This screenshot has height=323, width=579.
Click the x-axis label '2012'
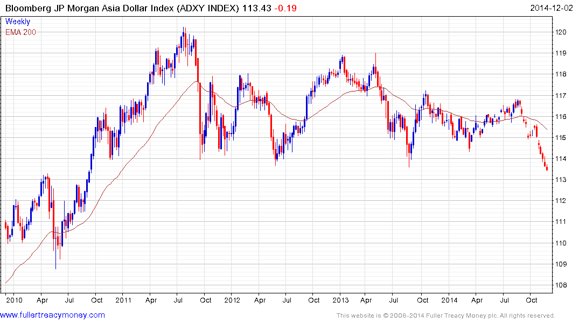pyautogui.click(x=232, y=300)
